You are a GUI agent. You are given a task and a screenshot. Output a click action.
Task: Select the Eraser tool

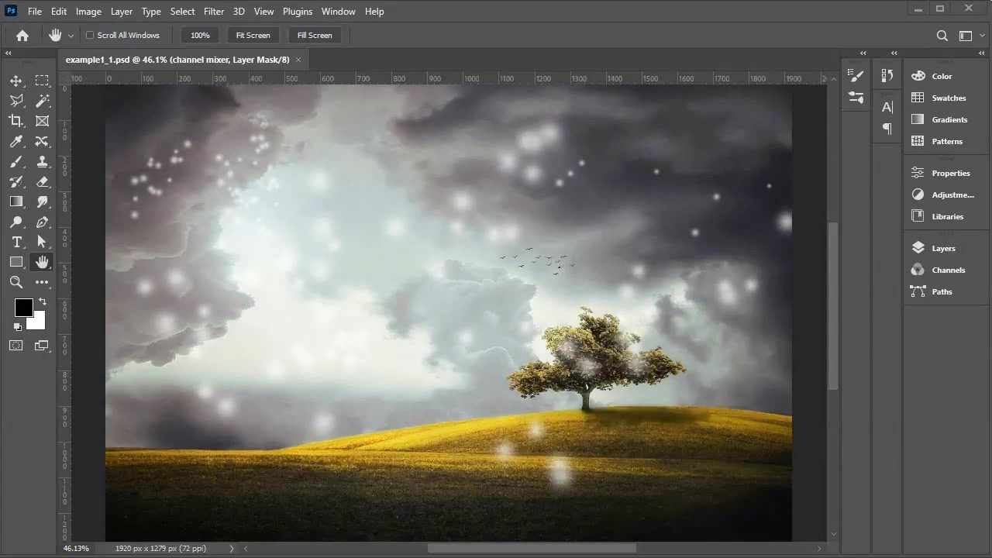[x=43, y=181]
